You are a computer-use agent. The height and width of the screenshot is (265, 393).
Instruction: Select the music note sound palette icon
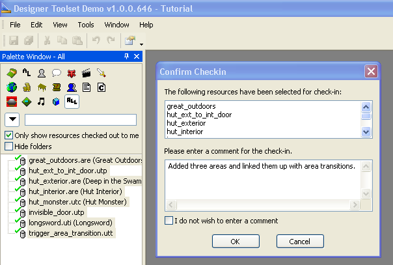point(42,102)
